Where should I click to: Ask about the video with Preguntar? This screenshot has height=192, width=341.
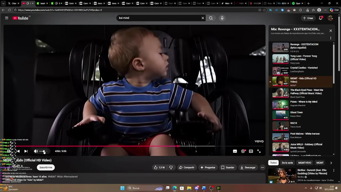point(208,167)
